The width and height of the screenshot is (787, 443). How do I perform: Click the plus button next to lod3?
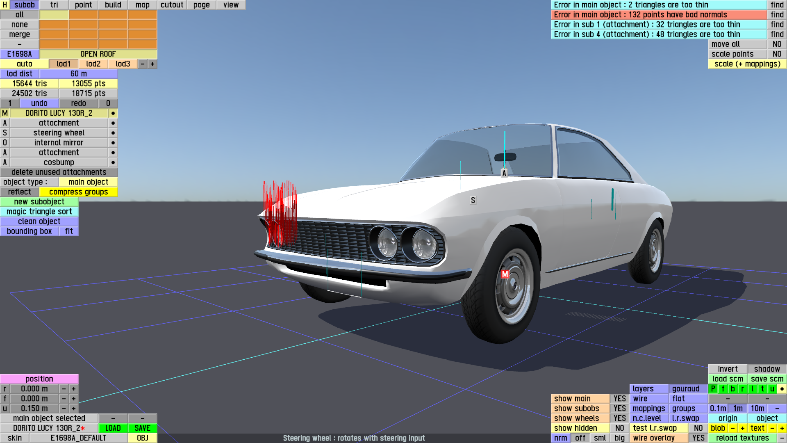coord(152,64)
